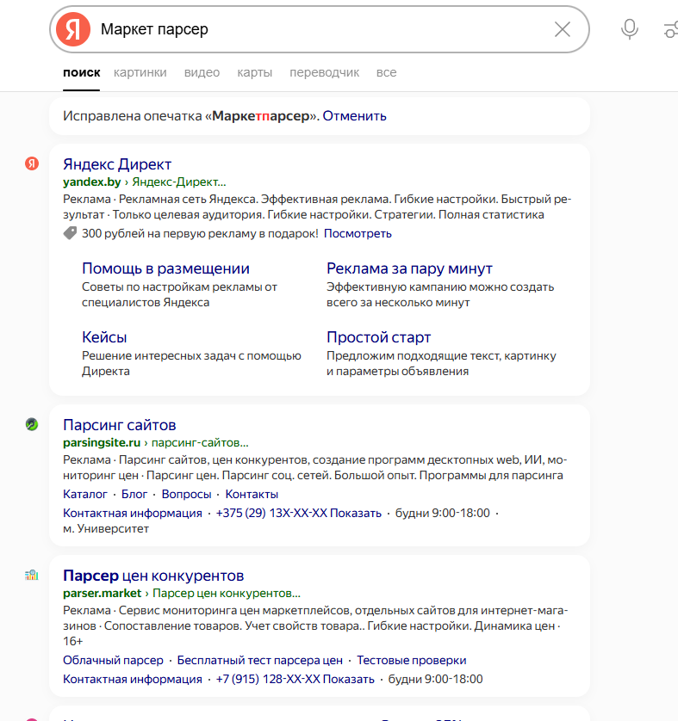Activate voice search microphone
The height and width of the screenshot is (721, 678).
(x=629, y=29)
